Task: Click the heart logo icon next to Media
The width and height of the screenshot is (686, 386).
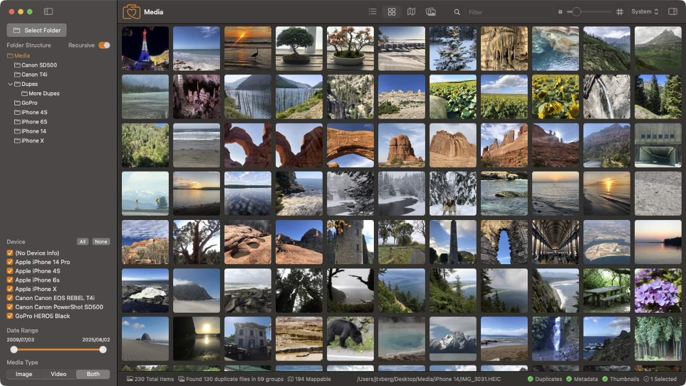Action: click(131, 11)
